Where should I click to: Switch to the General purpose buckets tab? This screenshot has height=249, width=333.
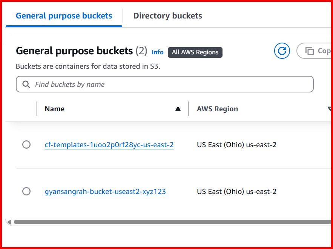pyautogui.click(x=64, y=16)
